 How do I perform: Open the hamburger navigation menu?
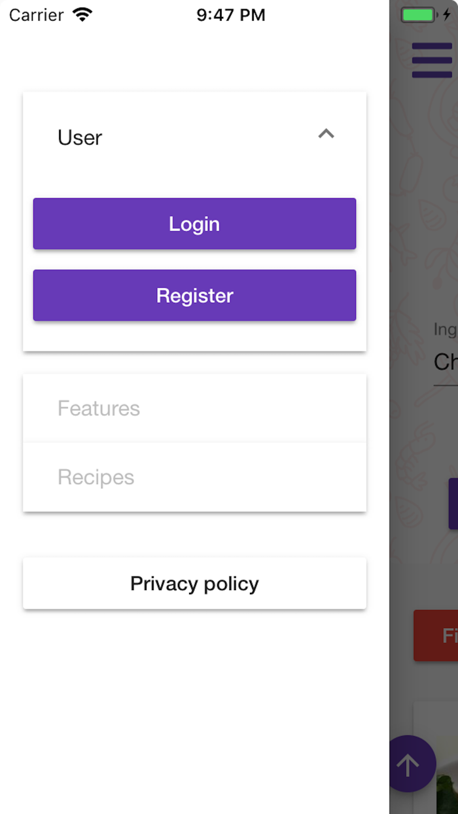pos(431,60)
